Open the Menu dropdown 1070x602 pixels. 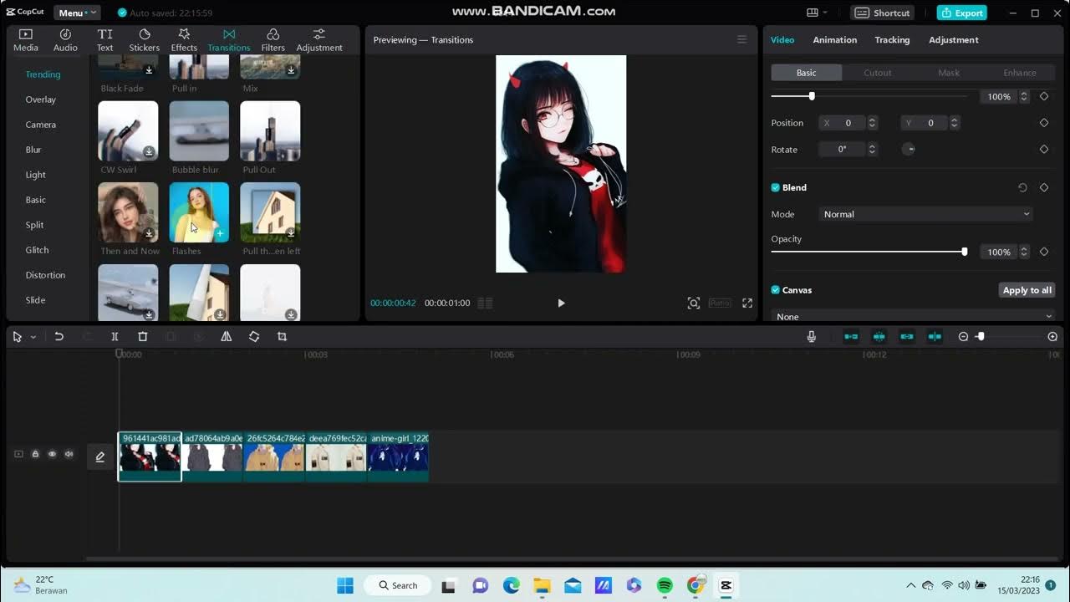[76, 13]
